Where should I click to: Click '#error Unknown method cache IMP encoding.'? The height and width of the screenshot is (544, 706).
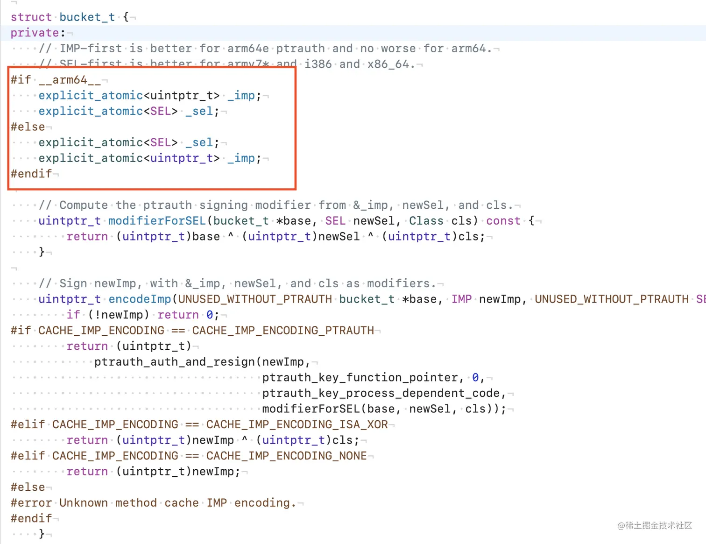[153, 503]
